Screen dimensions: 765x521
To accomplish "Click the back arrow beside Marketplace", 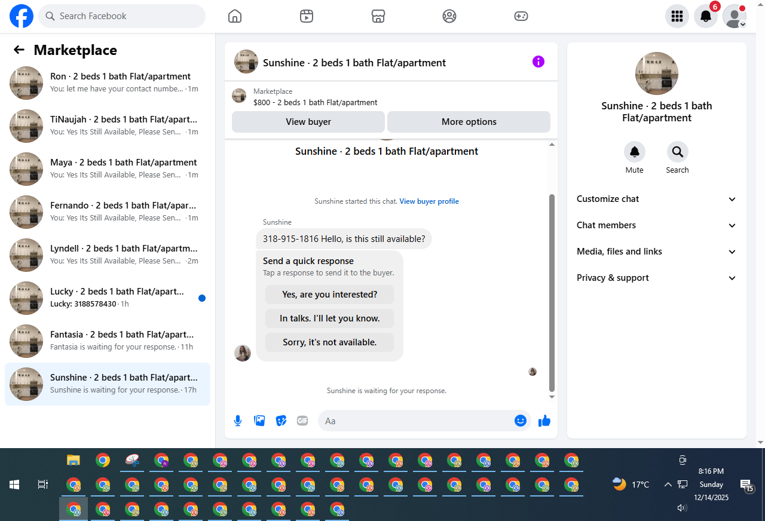I will tap(19, 50).
